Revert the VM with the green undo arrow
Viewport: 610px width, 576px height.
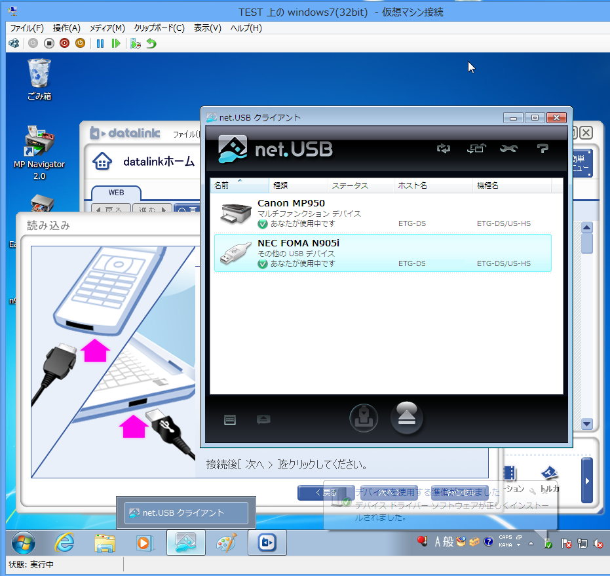click(151, 43)
